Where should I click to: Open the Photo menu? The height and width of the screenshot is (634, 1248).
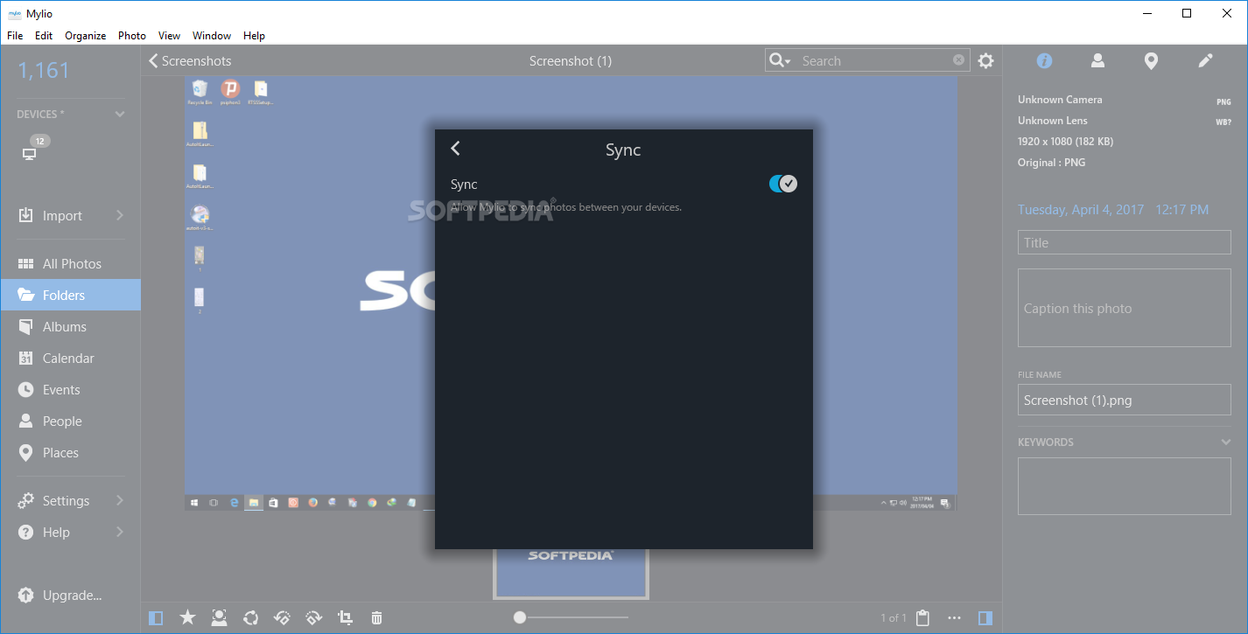pyautogui.click(x=132, y=36)
